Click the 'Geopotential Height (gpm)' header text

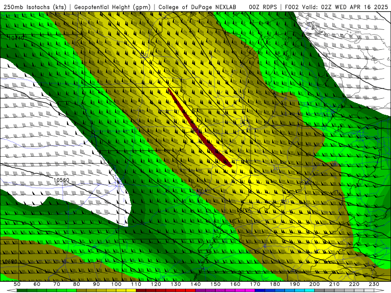112,7
